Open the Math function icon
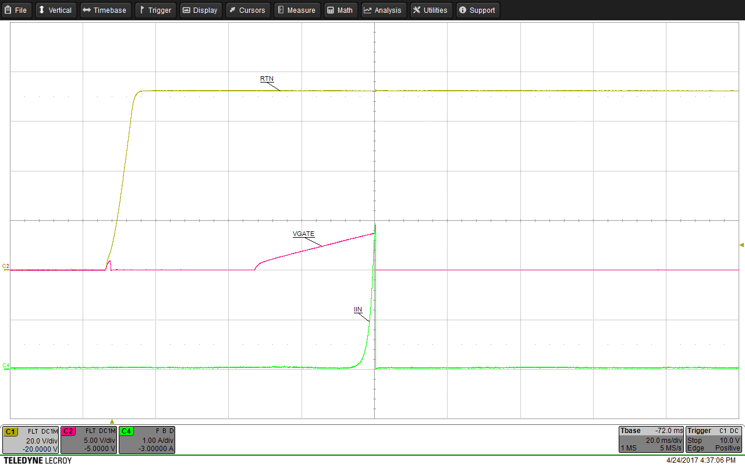 (340, 10)
